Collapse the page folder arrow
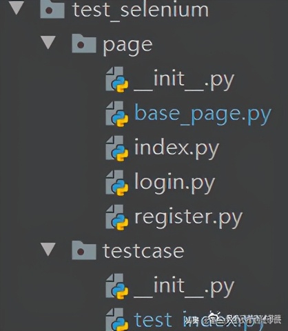 pyautogui.click(x=48, y=42)
